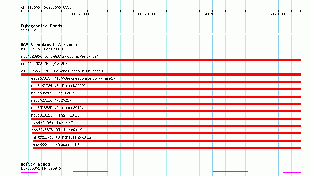The width and height of the screenshot is (311, 176).
Task: Click ruler position 60678000 label
Action: tap(80, 14)
